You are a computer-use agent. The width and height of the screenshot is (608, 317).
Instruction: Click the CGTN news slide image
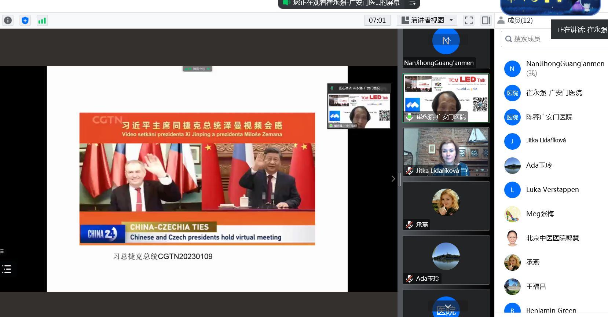click(197, 179)
